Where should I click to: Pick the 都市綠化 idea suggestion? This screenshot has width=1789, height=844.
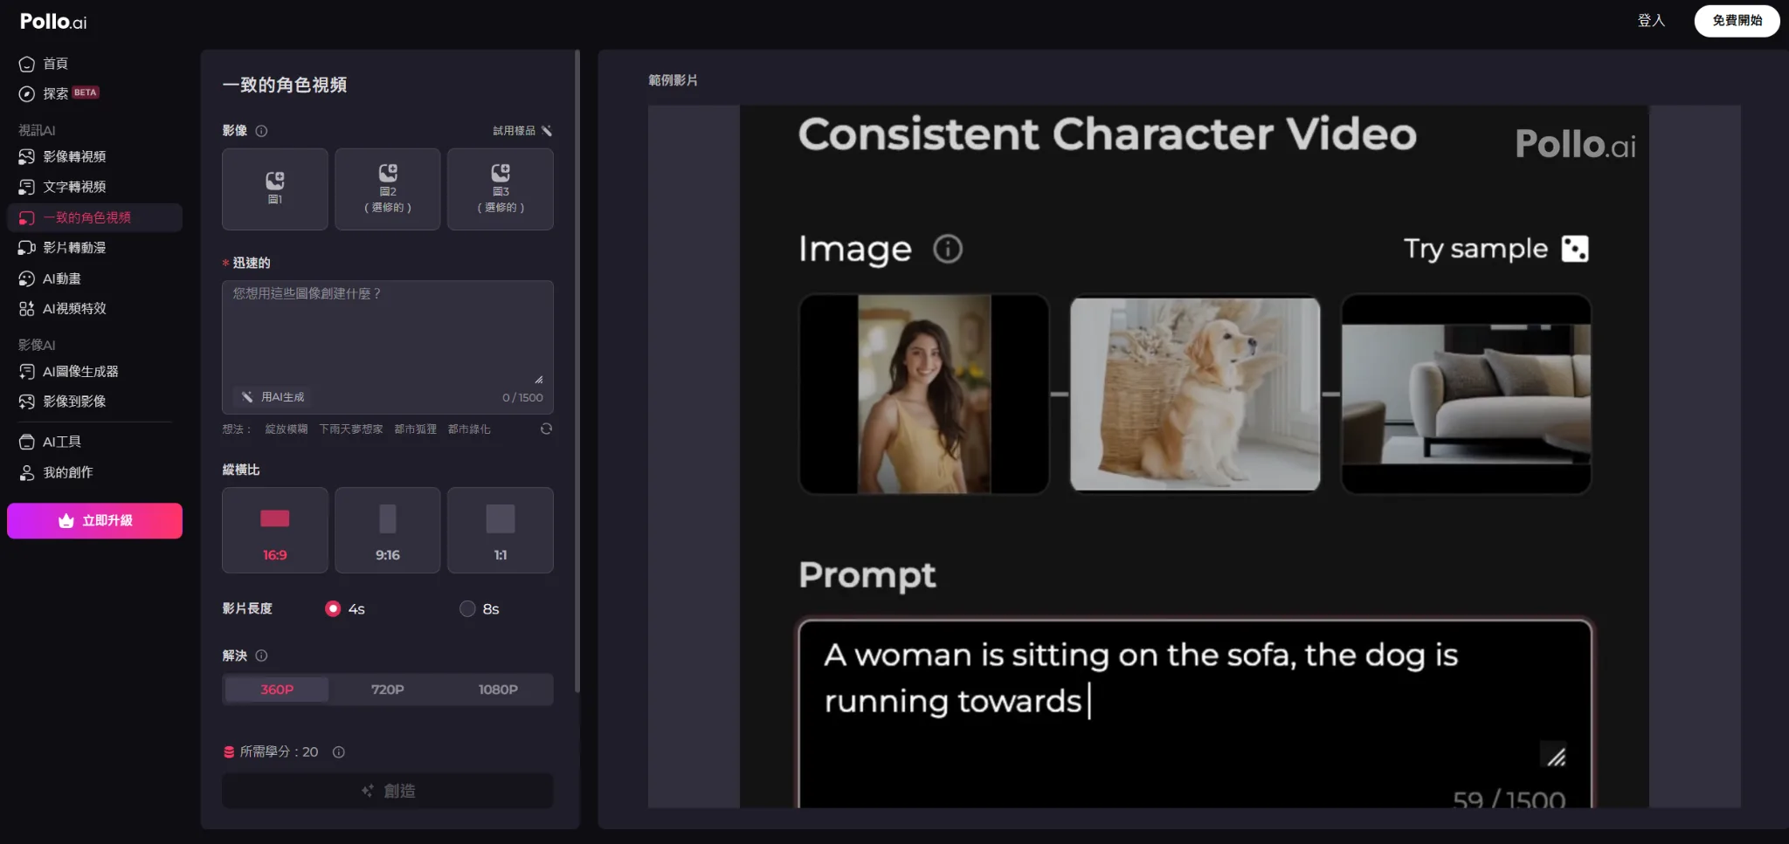click(x=469, y=429)
